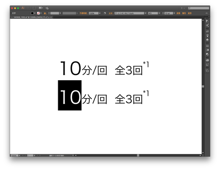Open the Brushes panel icon
Image resolution: width=220 pixels, height=170 pixels.
pos(207,36)
